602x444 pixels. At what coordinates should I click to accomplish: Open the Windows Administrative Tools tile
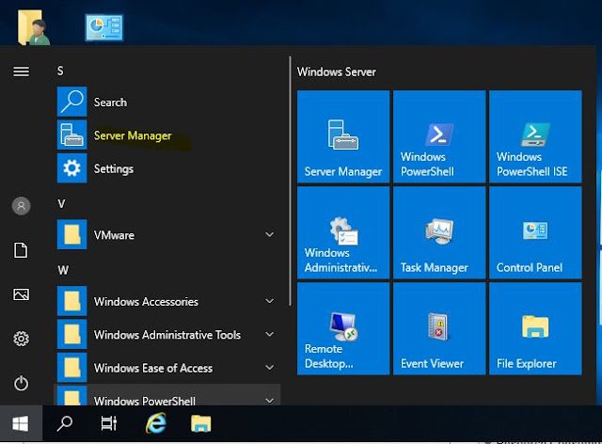(x=343, y=232)
